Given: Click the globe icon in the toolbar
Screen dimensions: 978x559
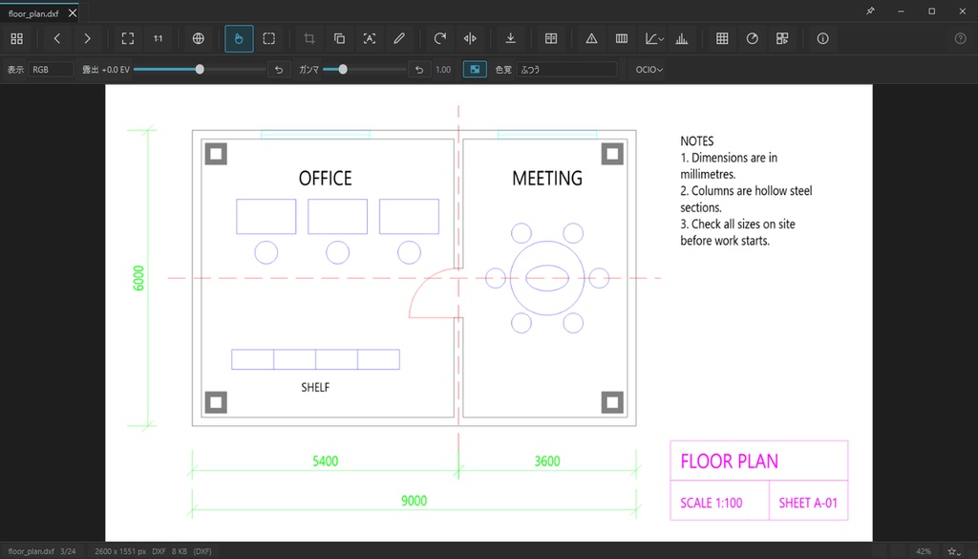Looking at the screenshot, I should [x=199, y=38].
